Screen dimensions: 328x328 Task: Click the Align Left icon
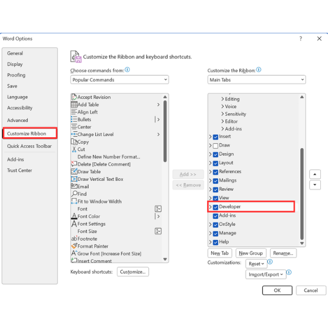(74, 112)
